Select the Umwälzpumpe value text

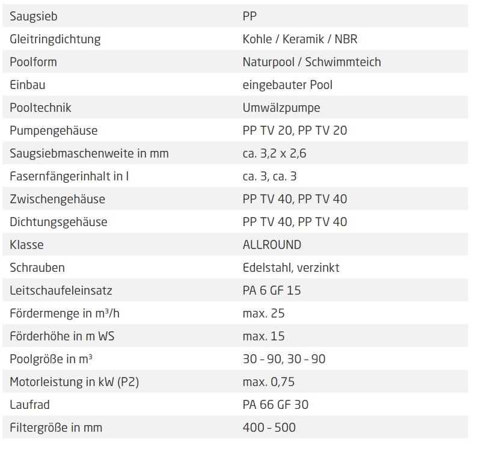(281, 108)
